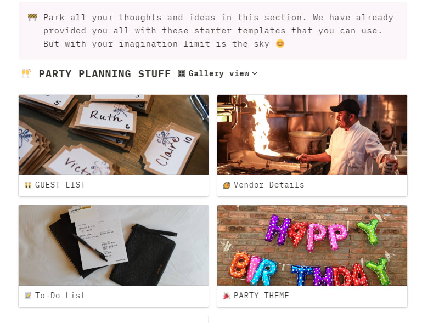Open the Vendor Details page title
439x323 pixels.
pos(269,185)
